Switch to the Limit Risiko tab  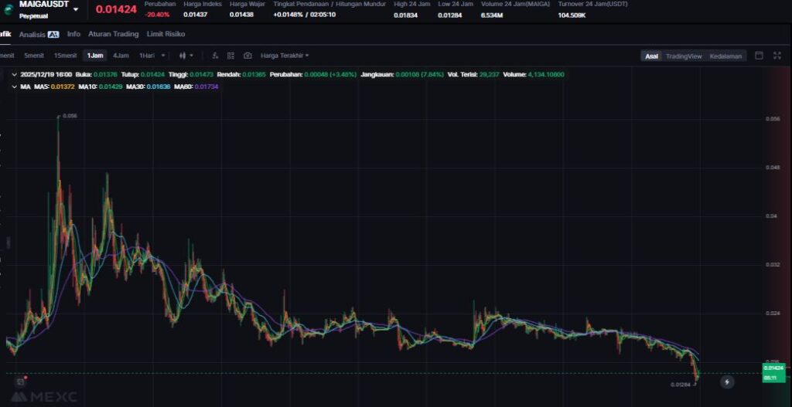pos(166,34)
